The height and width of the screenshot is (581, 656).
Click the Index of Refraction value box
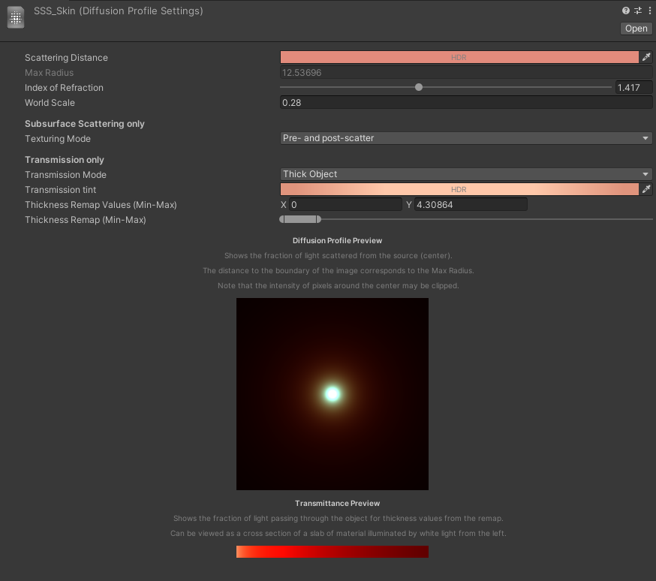[634, 86]
